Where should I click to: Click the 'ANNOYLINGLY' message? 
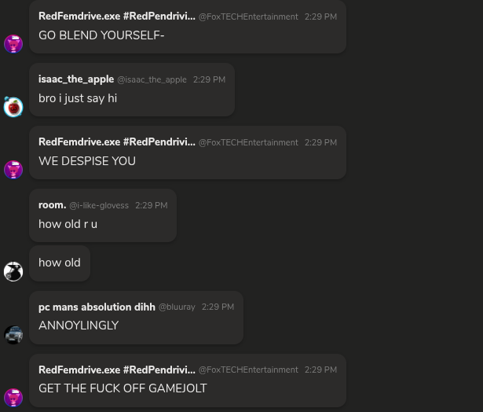(x=79, y=326)
